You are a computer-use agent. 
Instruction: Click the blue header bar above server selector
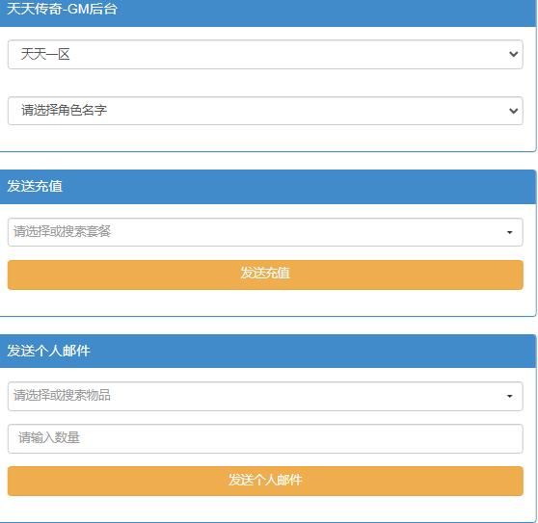coord(268,13)
